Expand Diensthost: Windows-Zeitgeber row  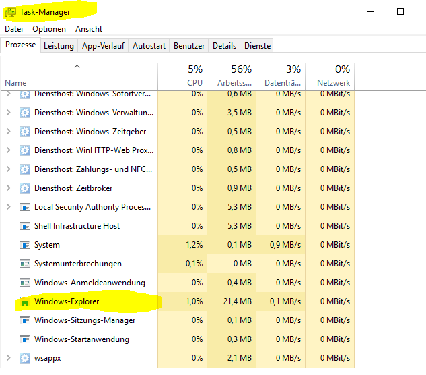9,132
